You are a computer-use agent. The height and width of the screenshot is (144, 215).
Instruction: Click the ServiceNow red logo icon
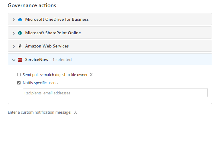20,60
